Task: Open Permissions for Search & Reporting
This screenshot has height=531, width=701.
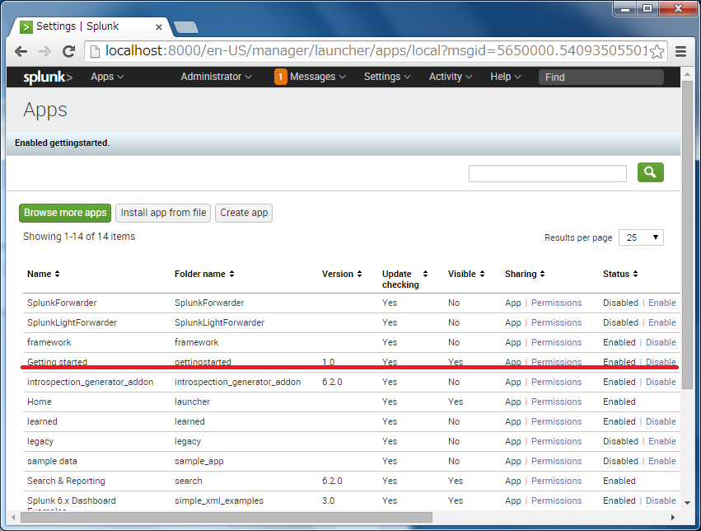Action: tap(556, 481)
